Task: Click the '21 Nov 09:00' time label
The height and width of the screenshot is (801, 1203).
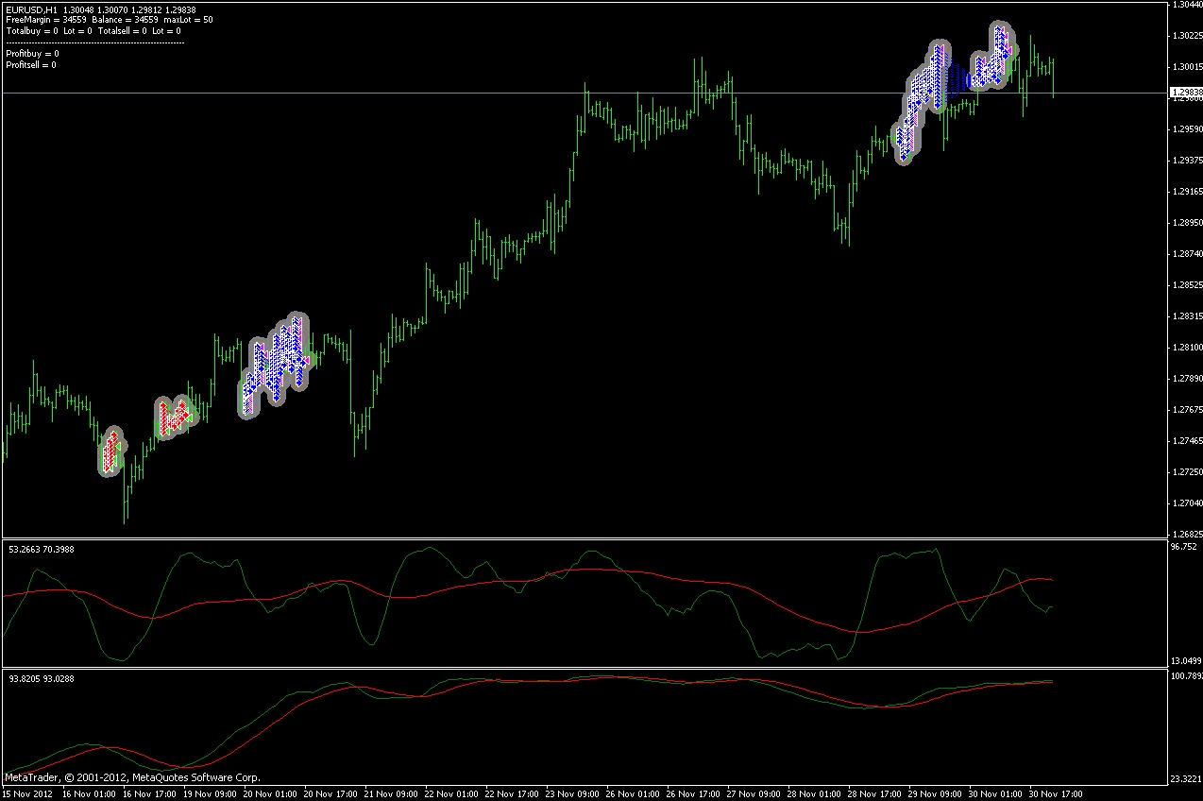Action: coord(391,794)
